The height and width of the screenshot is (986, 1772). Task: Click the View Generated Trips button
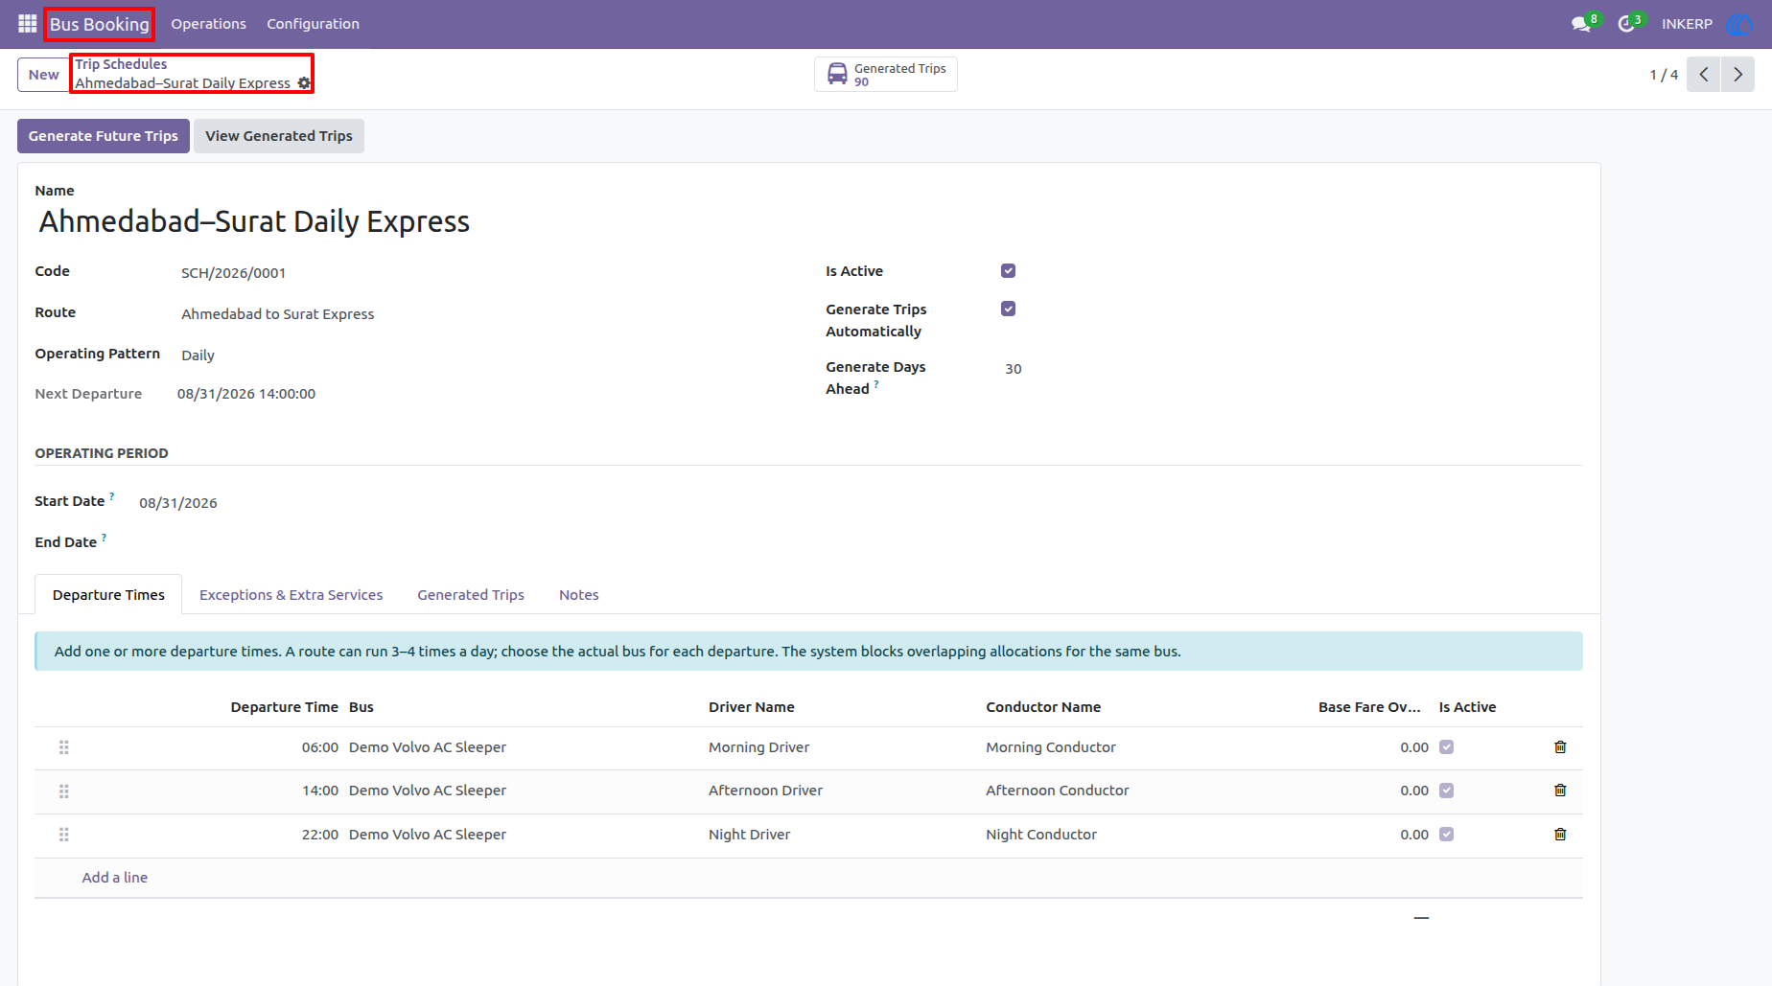tap(279, 136)
